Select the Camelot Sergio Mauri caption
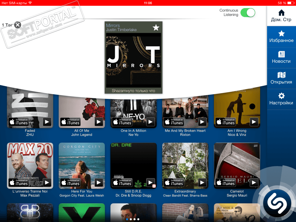This screenshot has height=222, width=296. (x=237, y=193)
